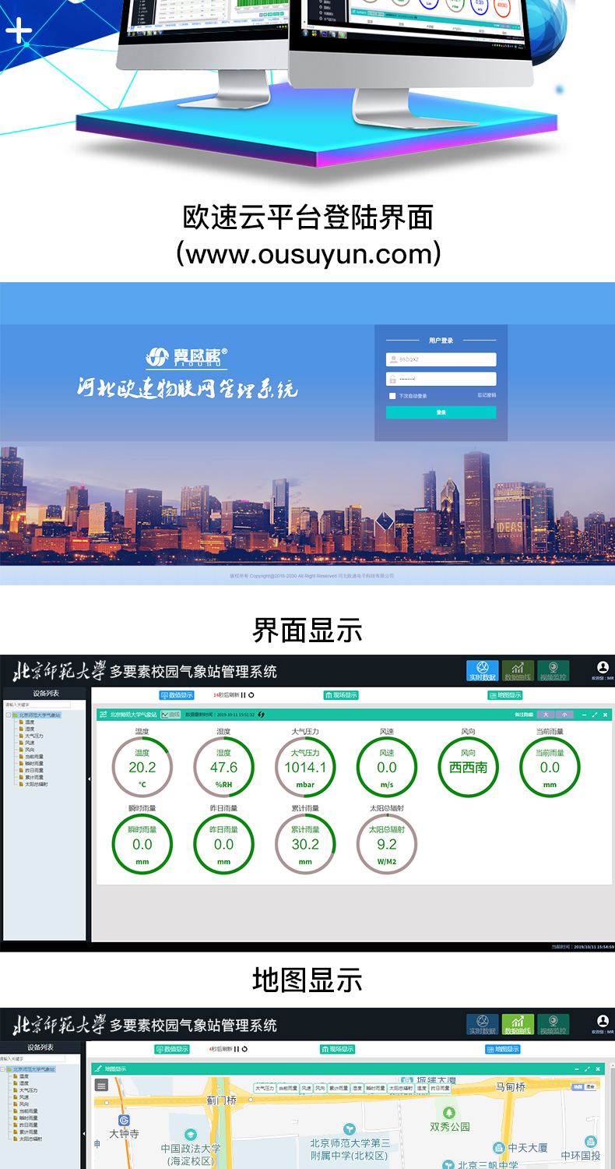The height and width of the screenshot is (1169, 615).
Task: Collapse the gauge dashboard device list with side arrow
Action: (89, 779)
